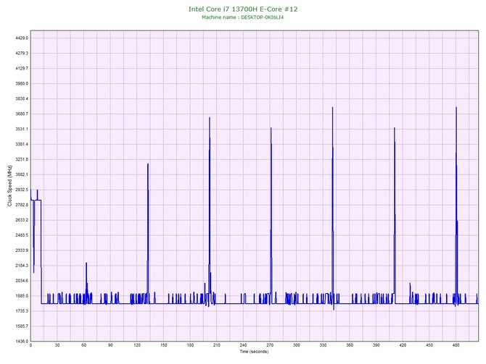
Task: Click the 3680.7 y-axis value
Action: click(22, 114)
